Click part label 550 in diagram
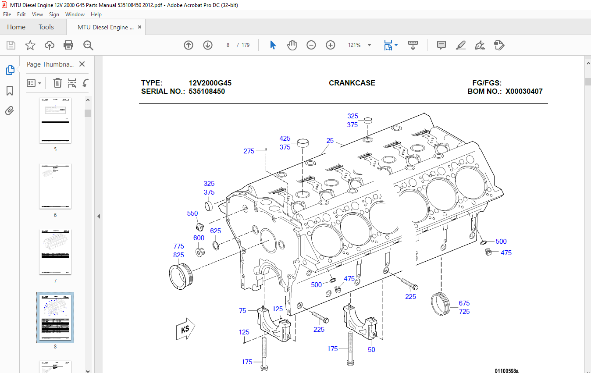 click(x=192, y=213)
